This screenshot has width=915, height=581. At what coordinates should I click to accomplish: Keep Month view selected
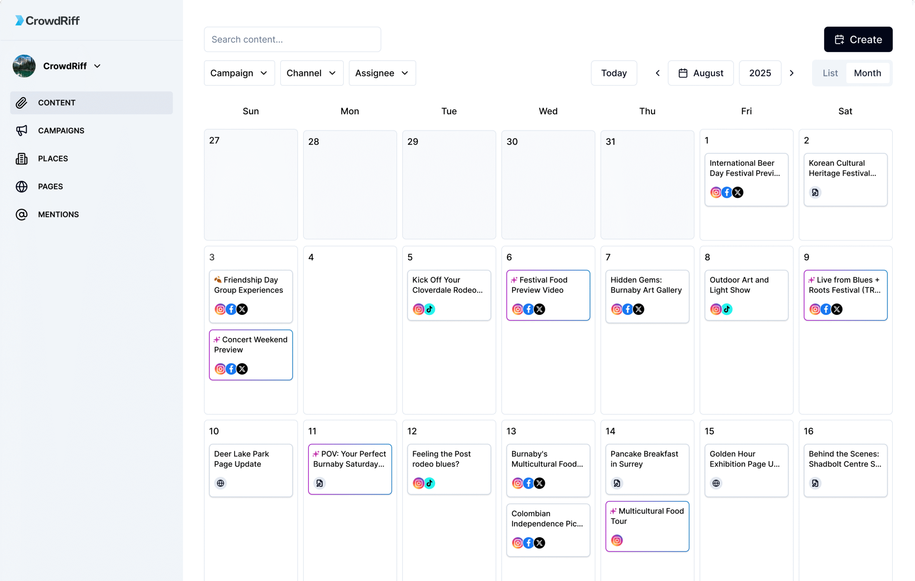(x=868, y=73)
